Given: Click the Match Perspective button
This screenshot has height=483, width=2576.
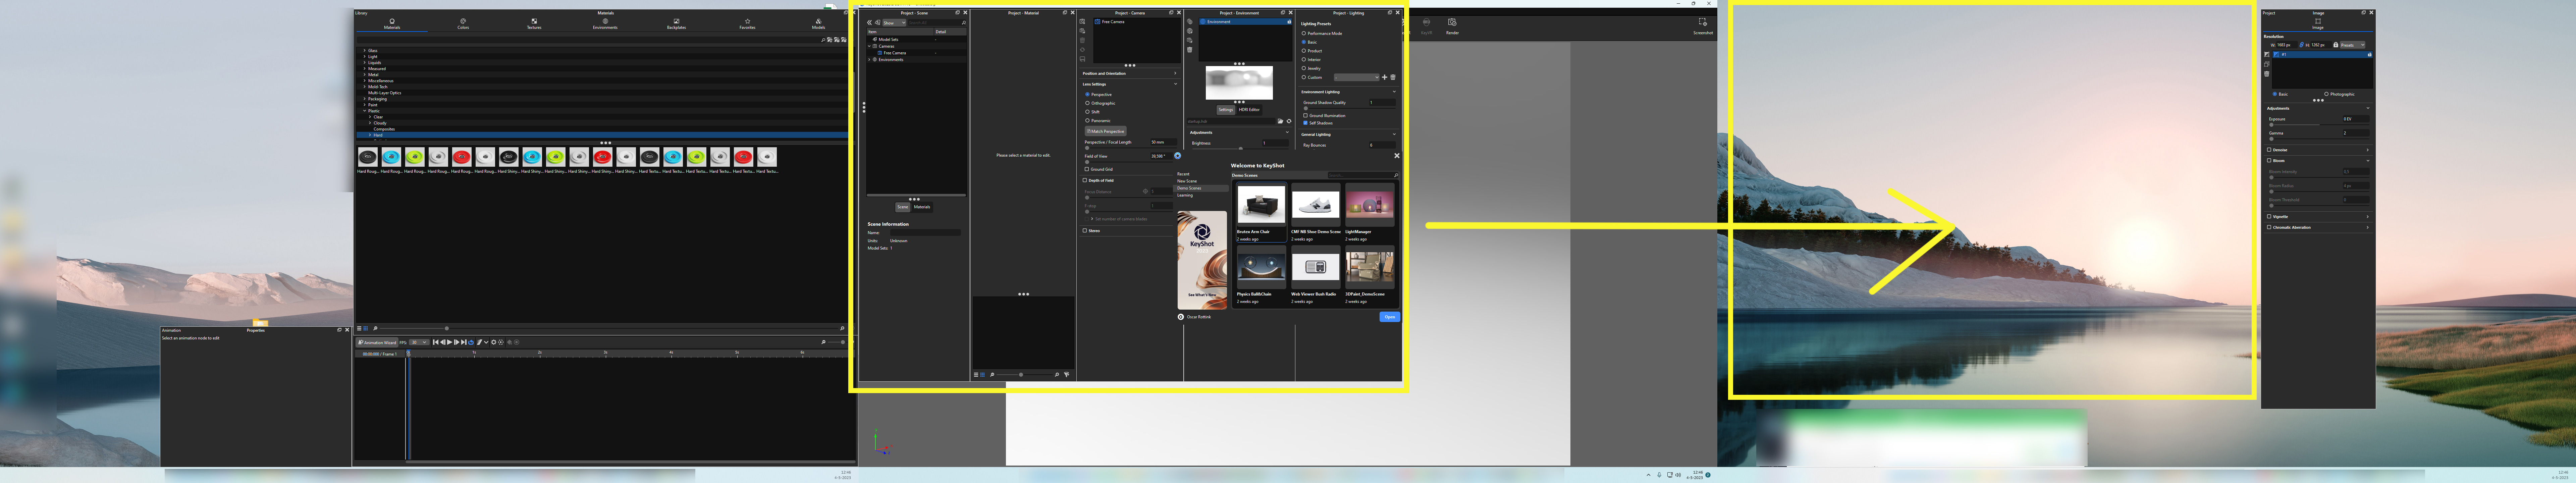Looking at the screenshot, I should tap(1106, 131).
